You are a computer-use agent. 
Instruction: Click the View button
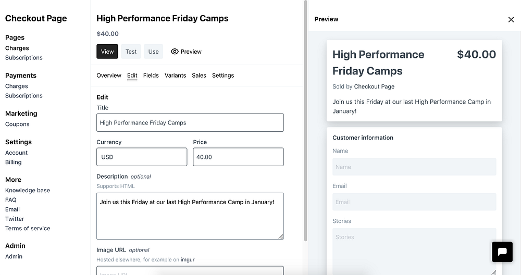tap(107, 52)
